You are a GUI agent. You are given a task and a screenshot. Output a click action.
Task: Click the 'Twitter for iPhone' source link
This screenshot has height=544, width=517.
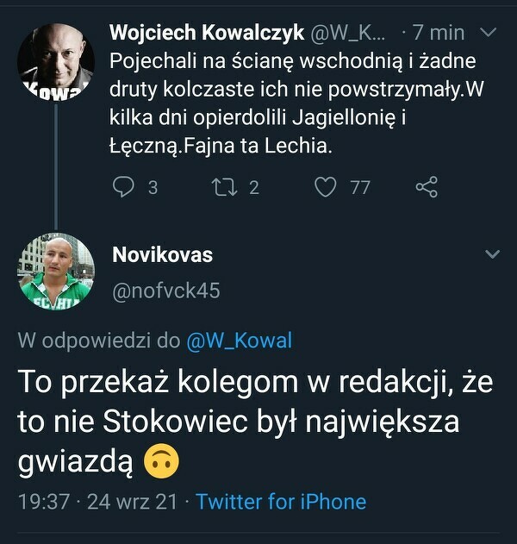[281, 502]
